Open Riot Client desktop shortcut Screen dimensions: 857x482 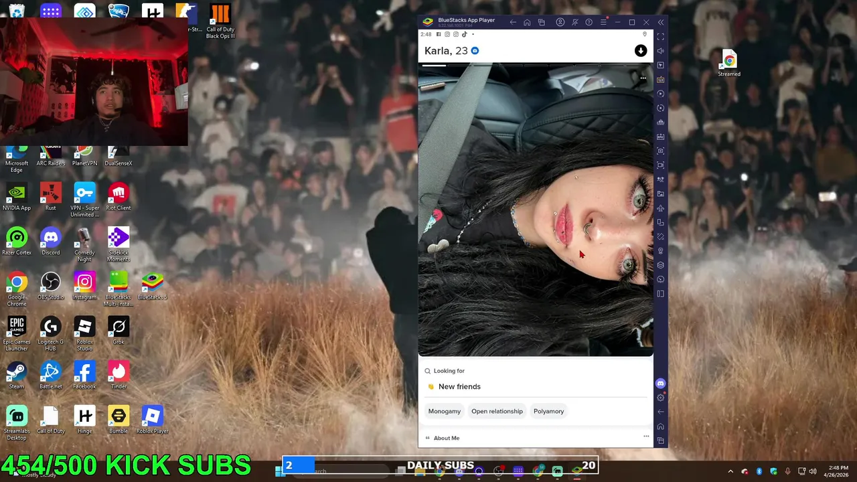coord(119,196)
